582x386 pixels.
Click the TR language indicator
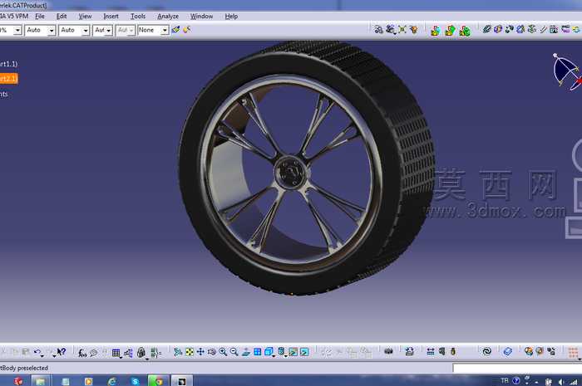(x=505, y=380)
